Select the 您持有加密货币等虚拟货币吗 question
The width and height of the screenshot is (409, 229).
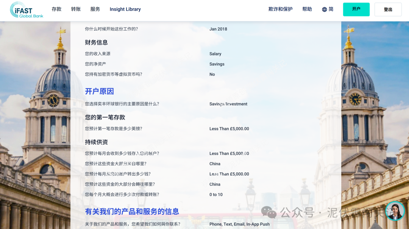(x=114, y=74)
